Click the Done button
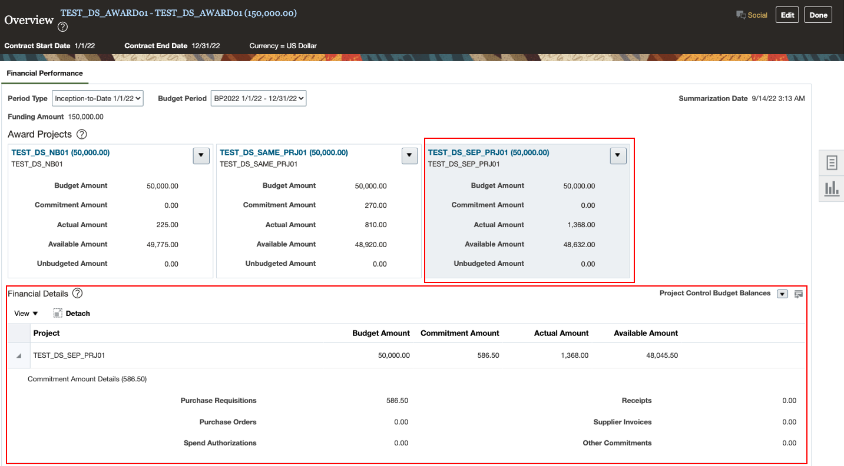Viewport: 844px width, 466px height. click(818, 15)
